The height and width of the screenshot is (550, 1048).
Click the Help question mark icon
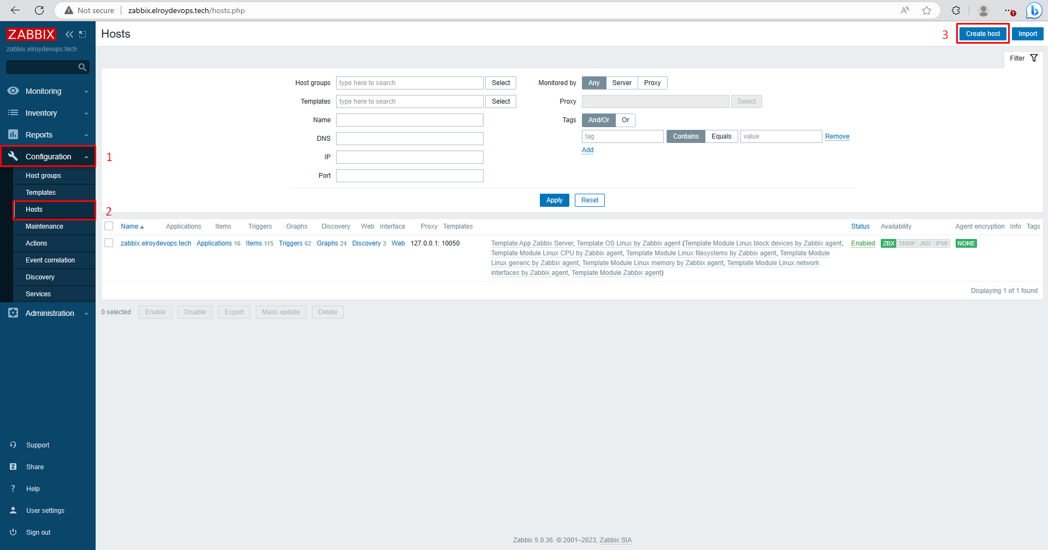pos(13,488)
